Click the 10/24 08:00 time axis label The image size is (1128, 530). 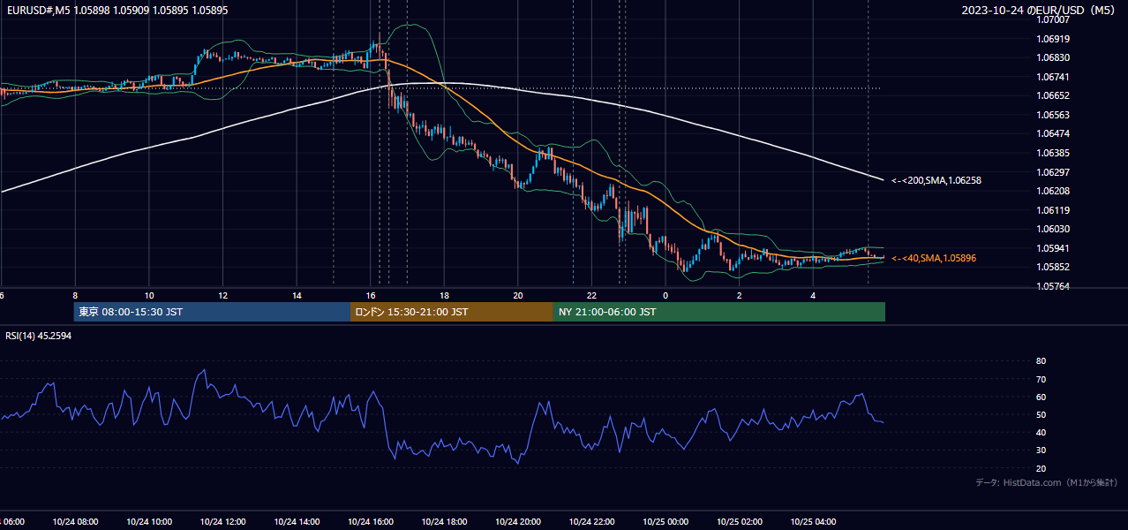click(x=75, y=522)
